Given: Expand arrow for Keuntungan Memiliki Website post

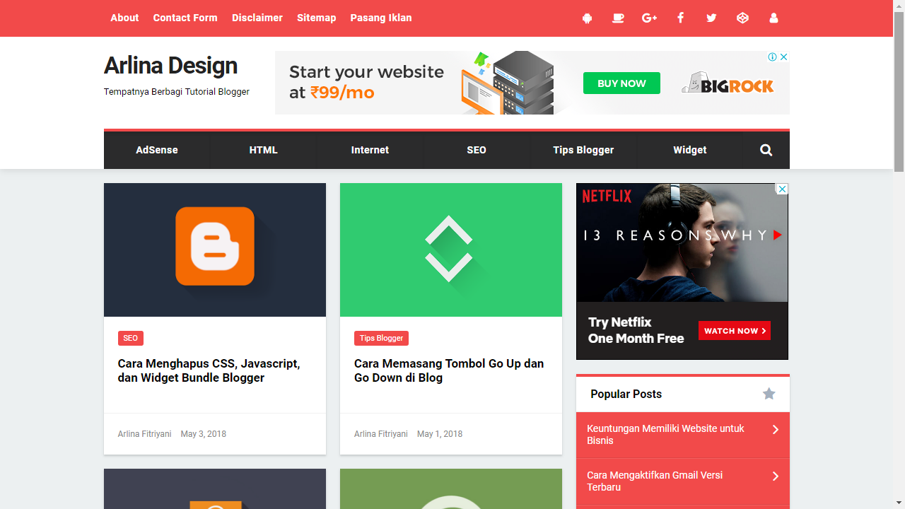Looking at the screenshot, I should pyautogui.click(x=776, y=429).
